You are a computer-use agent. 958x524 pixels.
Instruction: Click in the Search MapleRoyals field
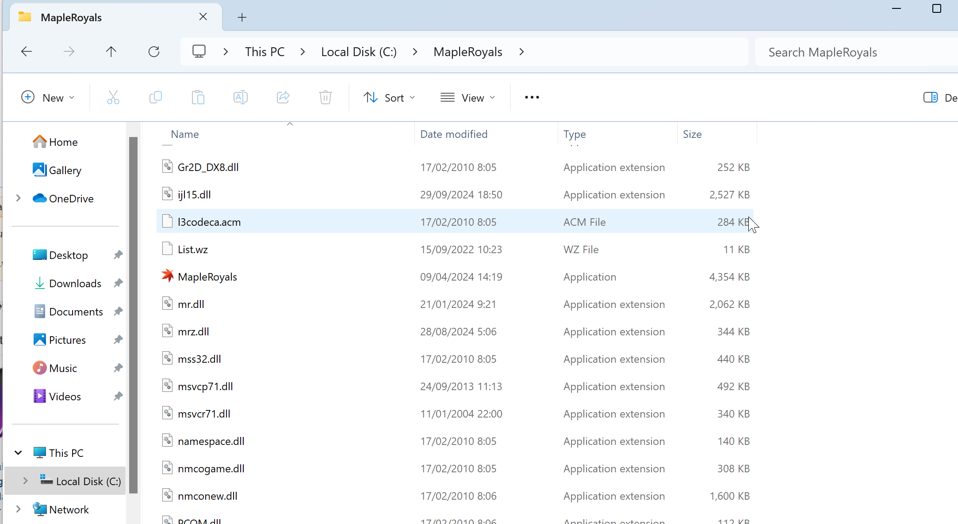[x=857, y=52]
